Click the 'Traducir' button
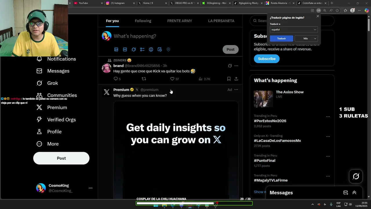Viewport: 371px width, 209px height. tap(281, 38)
